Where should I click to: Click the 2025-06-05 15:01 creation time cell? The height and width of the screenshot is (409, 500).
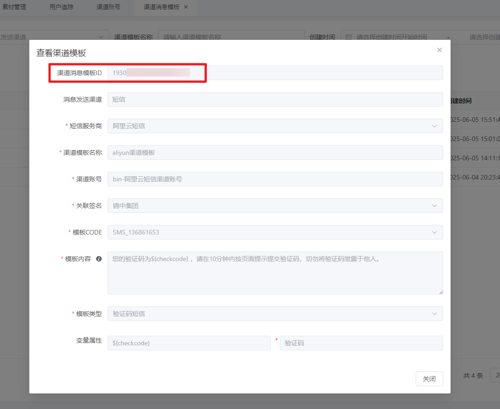pos(475,139)
